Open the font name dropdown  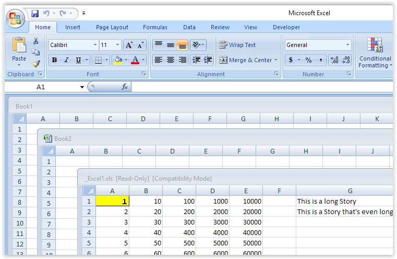point(95,45)
